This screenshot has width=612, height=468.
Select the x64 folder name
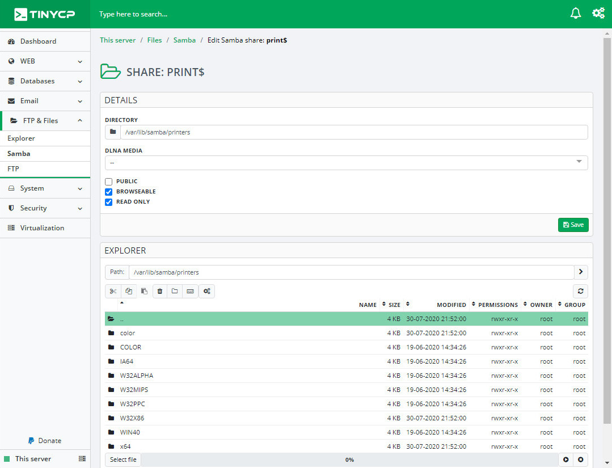click(125, 446)
